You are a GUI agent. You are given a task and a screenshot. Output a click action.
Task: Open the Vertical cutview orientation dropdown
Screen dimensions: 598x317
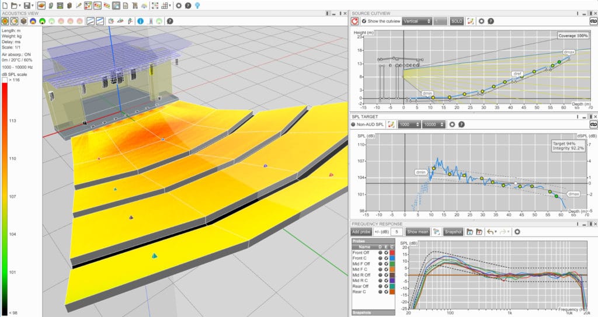pos(416,21)
